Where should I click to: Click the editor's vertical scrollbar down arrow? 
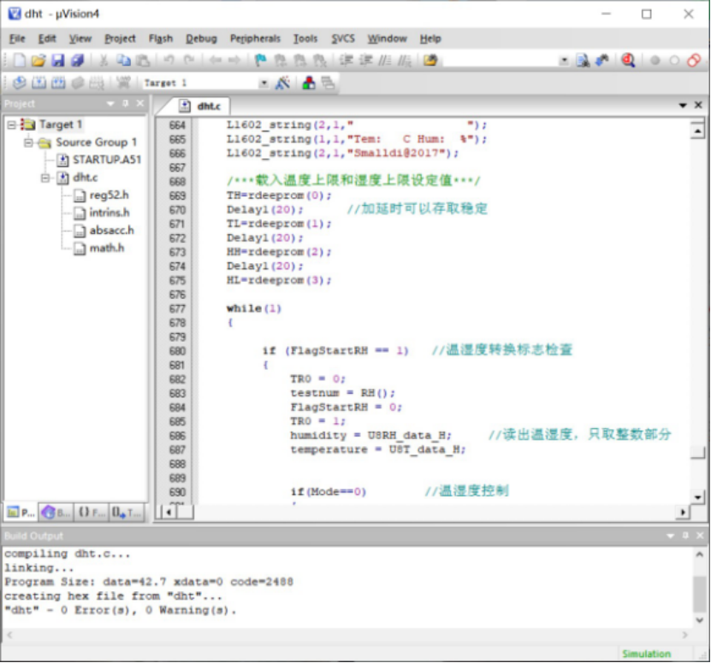click(x=697, y=497)
